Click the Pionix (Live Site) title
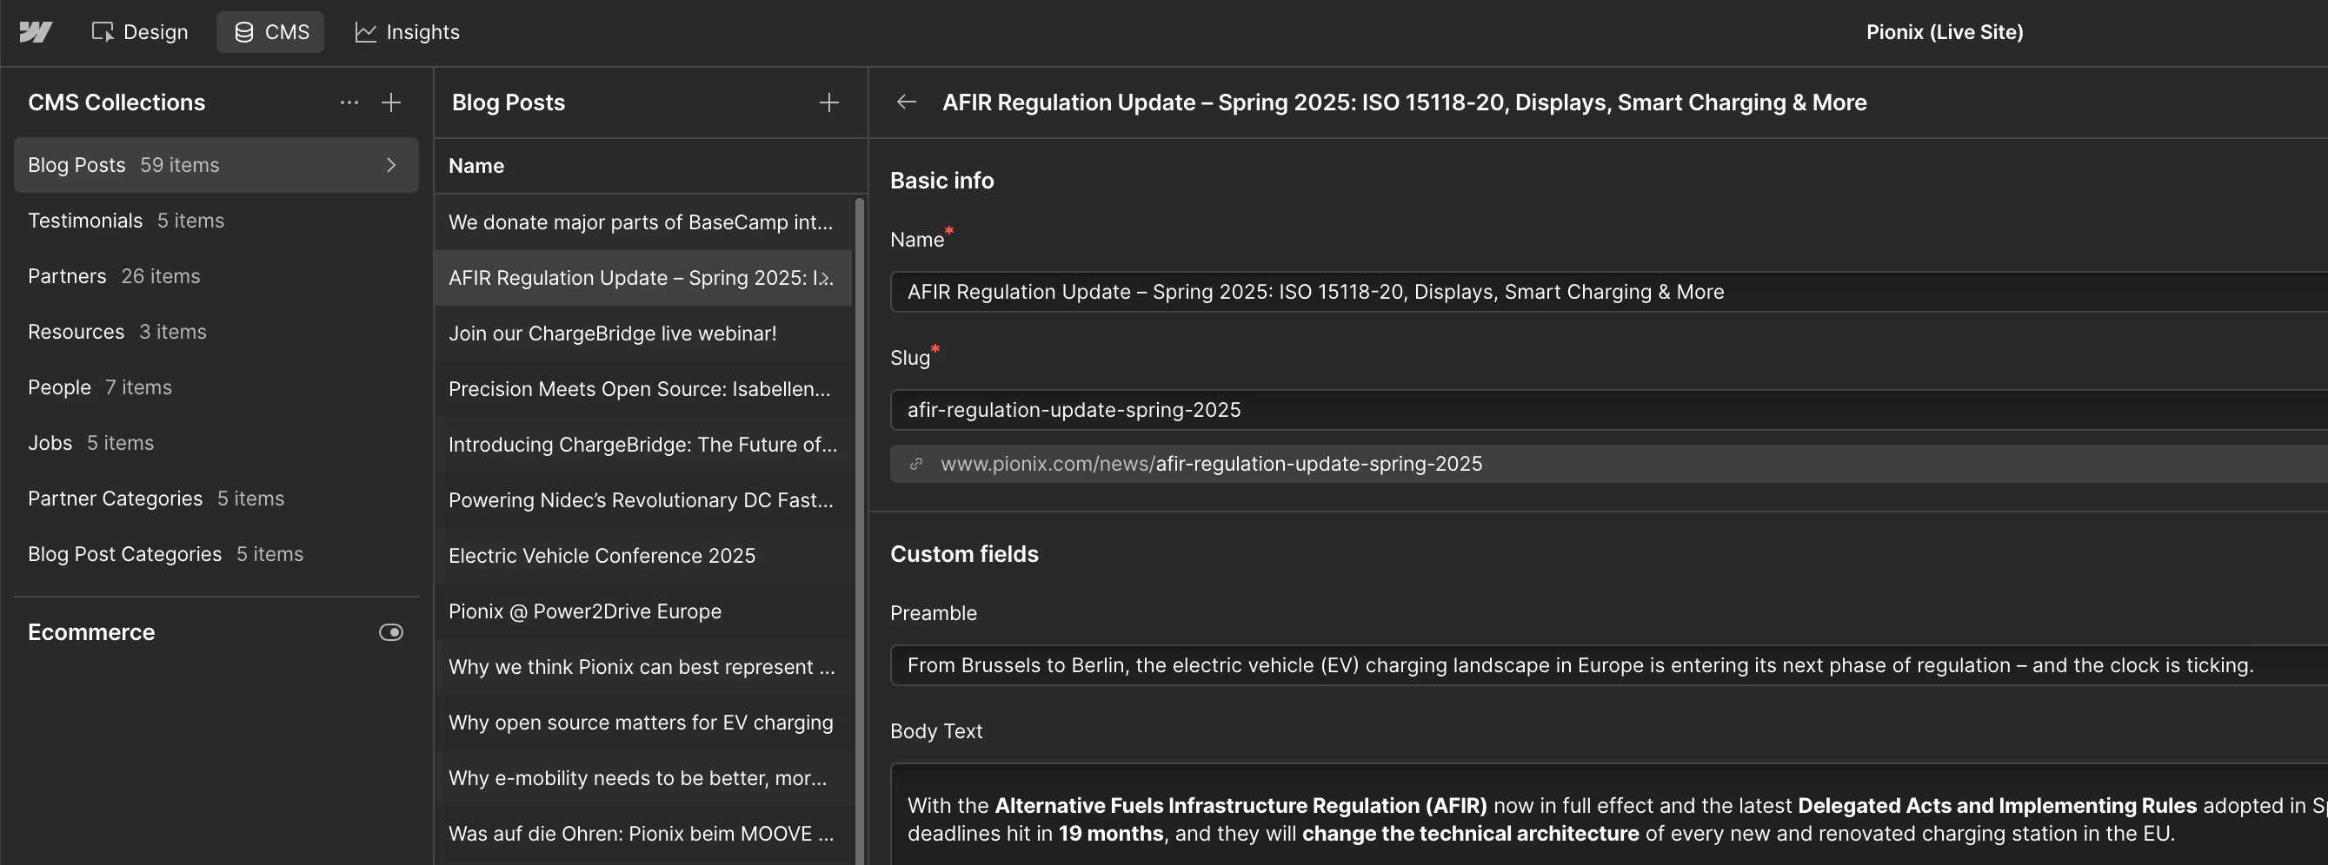This screenshot has height=865, width=2328. (x=1945, y=32)
